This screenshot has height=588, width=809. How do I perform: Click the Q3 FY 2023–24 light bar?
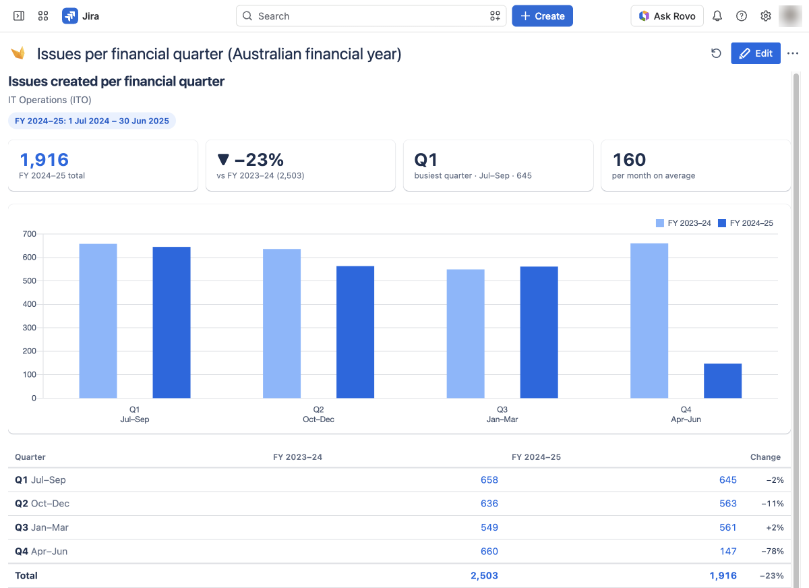465,334
